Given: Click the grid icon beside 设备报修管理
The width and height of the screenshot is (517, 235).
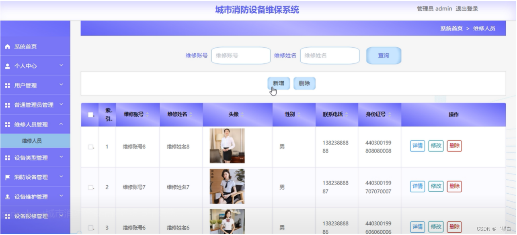Looking at the screenshot, I should click(x=7, y=216).
